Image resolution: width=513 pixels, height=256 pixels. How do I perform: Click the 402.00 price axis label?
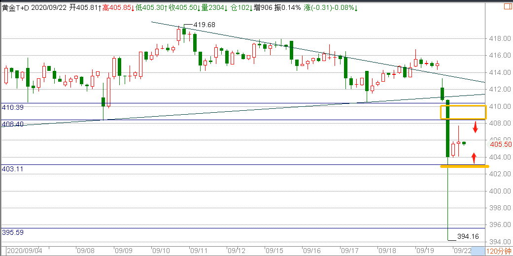501,174
